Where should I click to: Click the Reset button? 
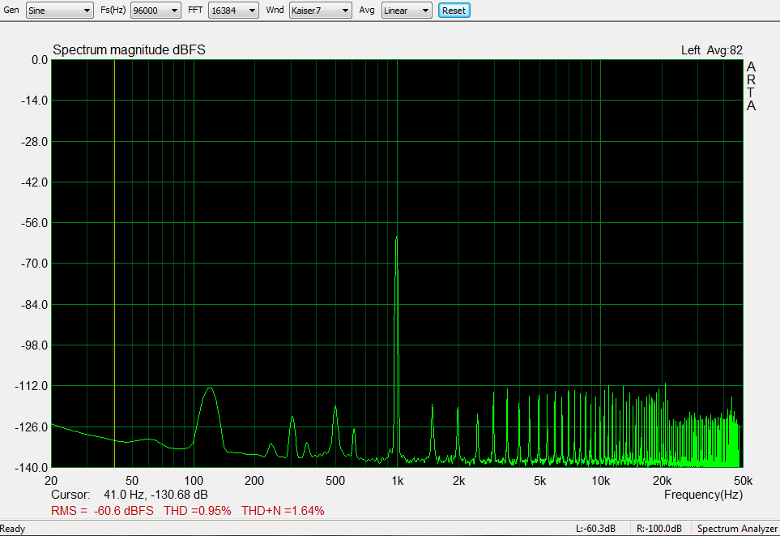click(x=454, y=11)
